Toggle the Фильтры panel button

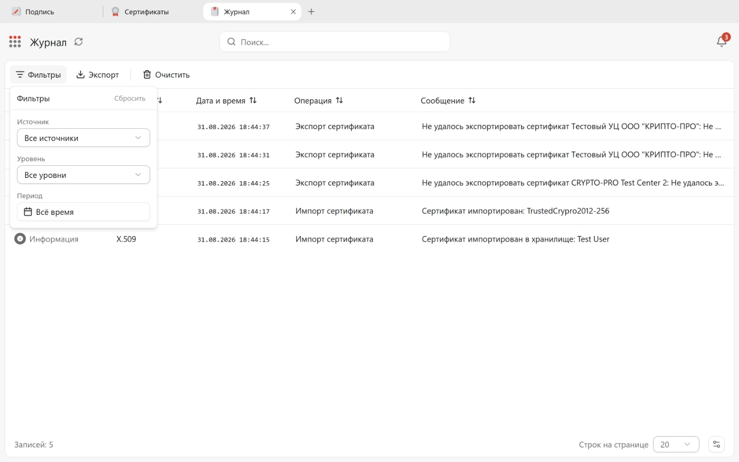coord(38,74)
